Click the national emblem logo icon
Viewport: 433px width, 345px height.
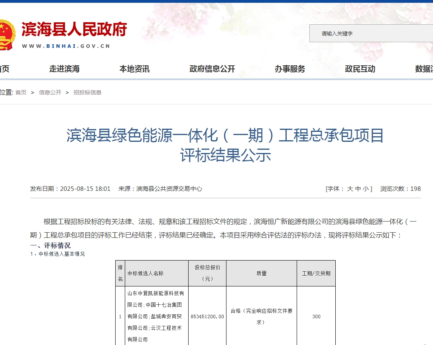[x=7, y=35]
